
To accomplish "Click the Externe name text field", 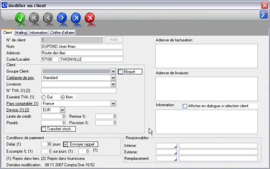I will (x=218, y=152).
